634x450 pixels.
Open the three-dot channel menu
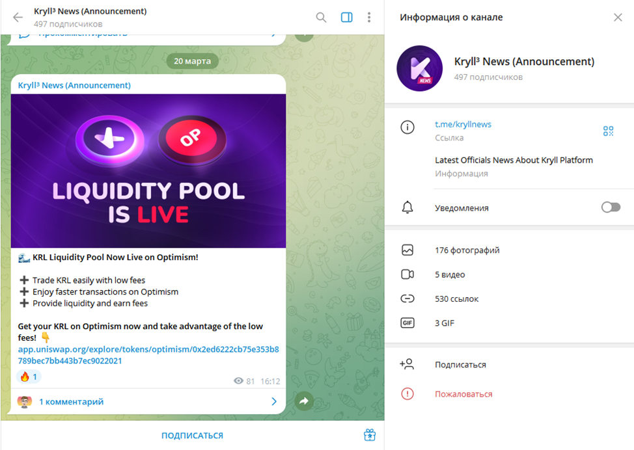click(x=369, y=17)
